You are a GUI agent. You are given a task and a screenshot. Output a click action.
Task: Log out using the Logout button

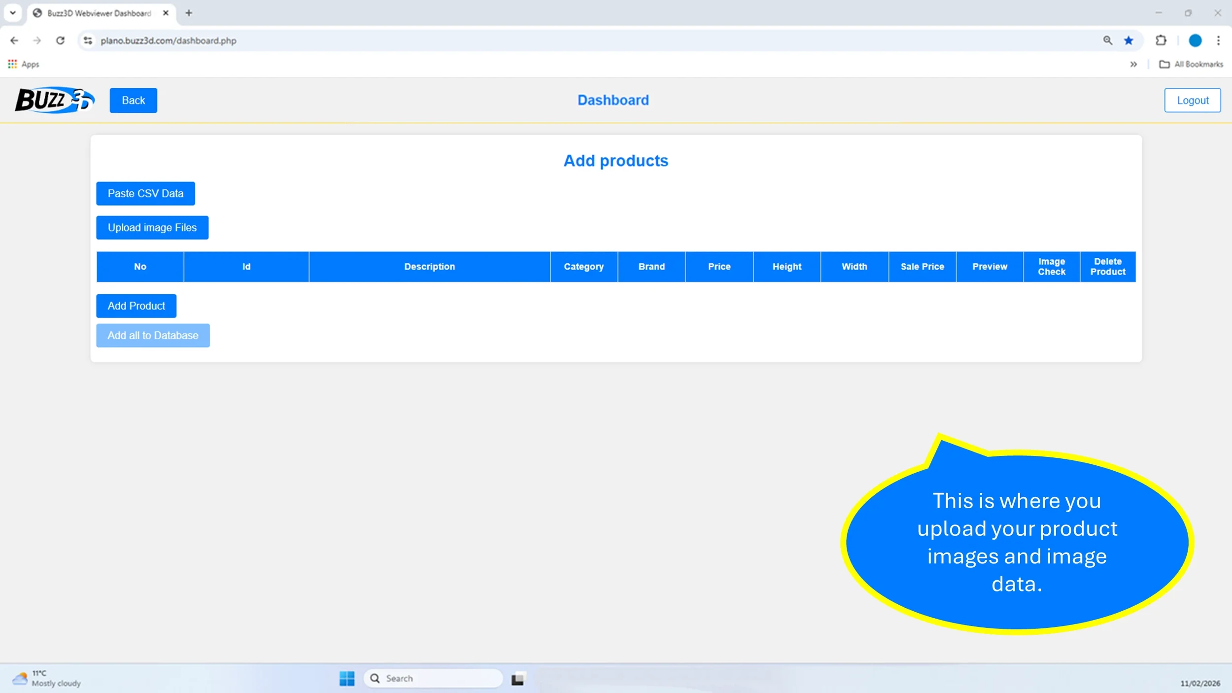(x=1192, y=101)
